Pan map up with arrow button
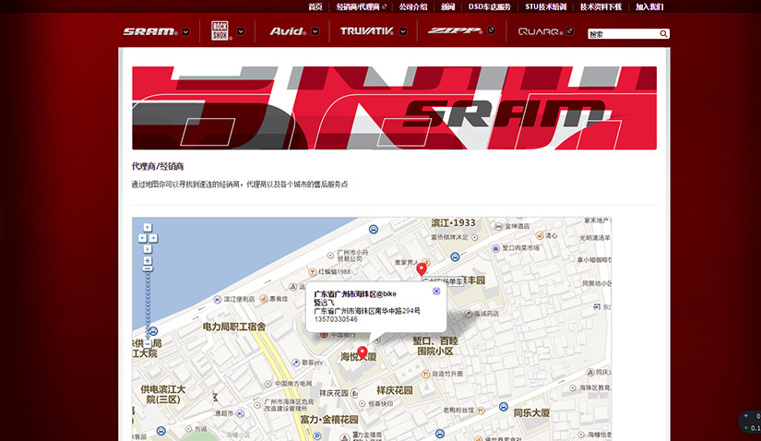 click(148, 227)
